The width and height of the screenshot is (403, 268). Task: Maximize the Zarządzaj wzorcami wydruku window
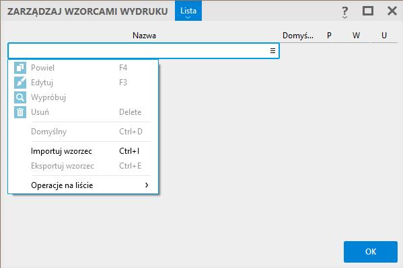click(368, 11)
